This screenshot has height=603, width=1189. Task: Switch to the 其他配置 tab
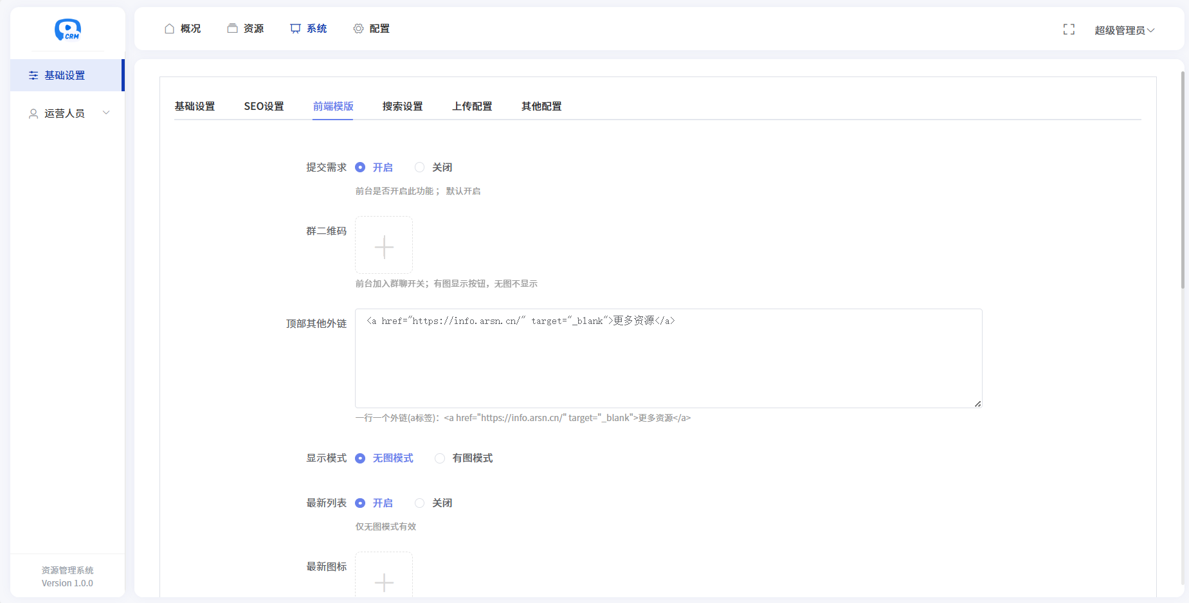(x=541, y=106)
